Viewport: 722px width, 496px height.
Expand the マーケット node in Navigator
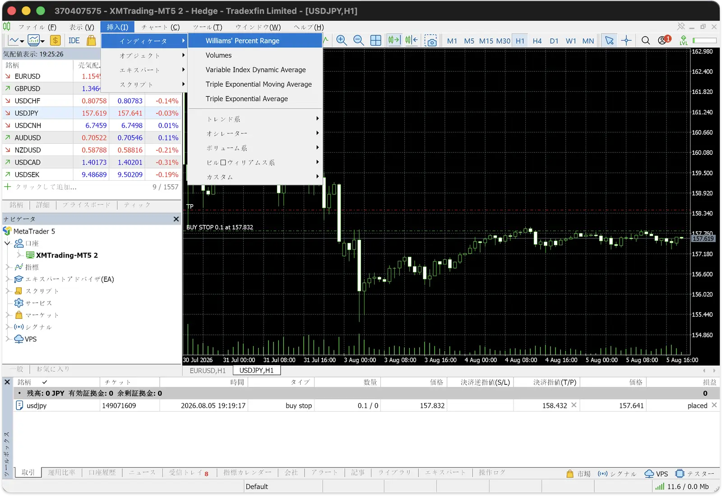point(8,315)
